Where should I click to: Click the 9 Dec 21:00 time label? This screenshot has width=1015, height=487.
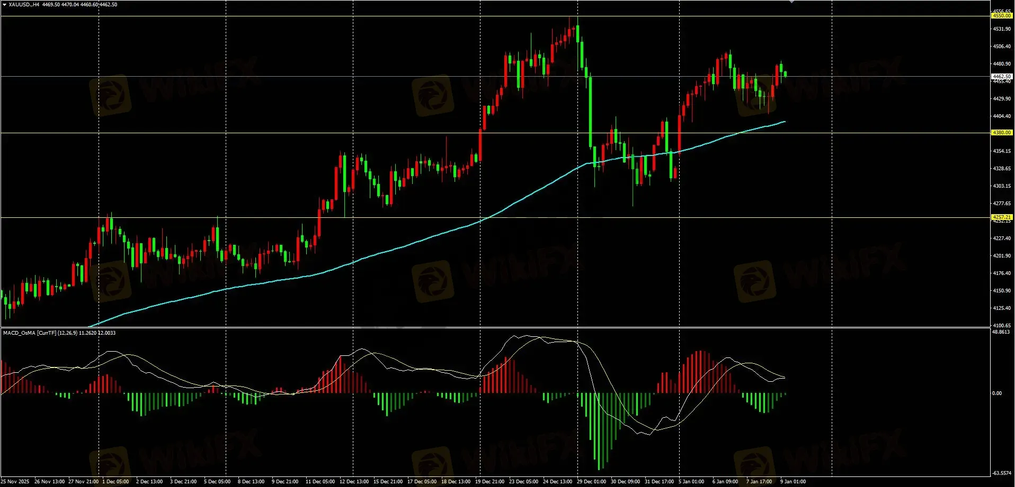[285, 482]
